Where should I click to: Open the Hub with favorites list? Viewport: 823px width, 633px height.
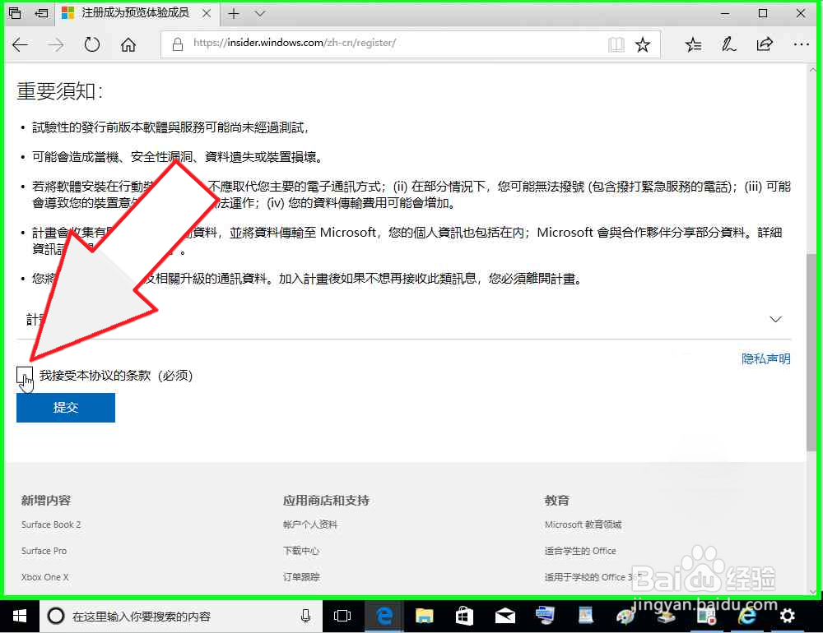click(692, 44)
